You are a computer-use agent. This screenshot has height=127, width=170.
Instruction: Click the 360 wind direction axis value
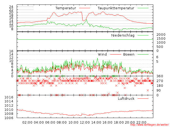(x=160, y=76)
